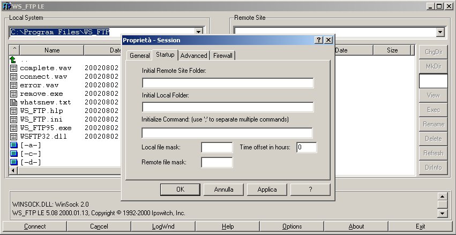Select the complete.wav file icon

click(13, 69)
